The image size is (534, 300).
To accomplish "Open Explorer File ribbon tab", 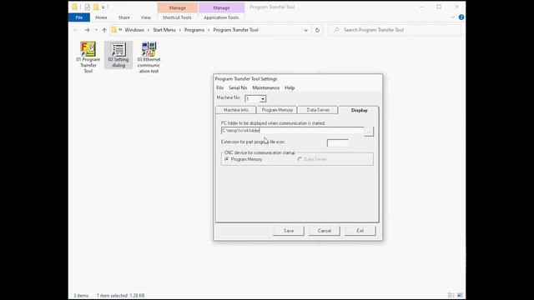I will [79, 17].
